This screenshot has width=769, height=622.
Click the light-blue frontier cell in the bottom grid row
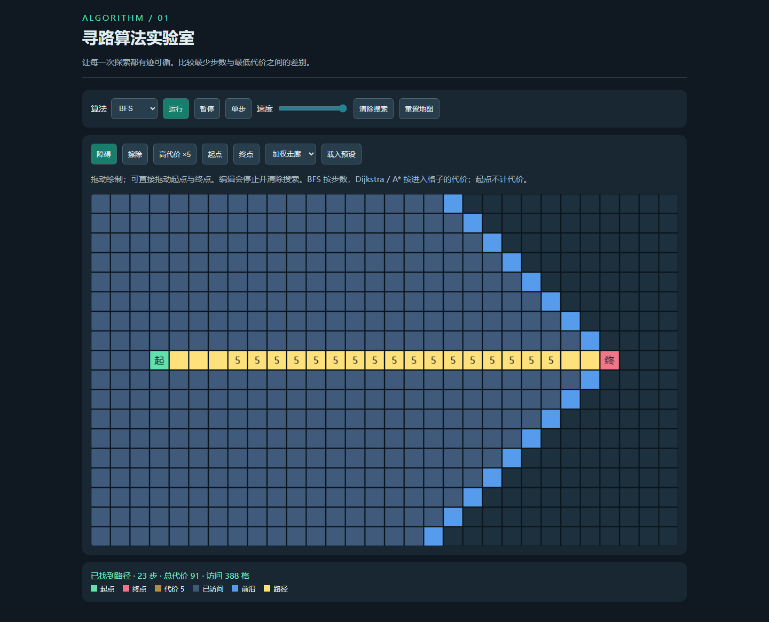(x=433, y=537)
